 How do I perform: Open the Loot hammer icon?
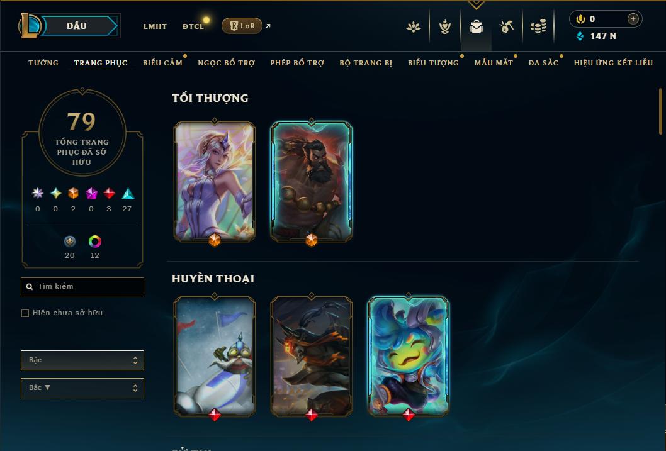pos(507,26)
